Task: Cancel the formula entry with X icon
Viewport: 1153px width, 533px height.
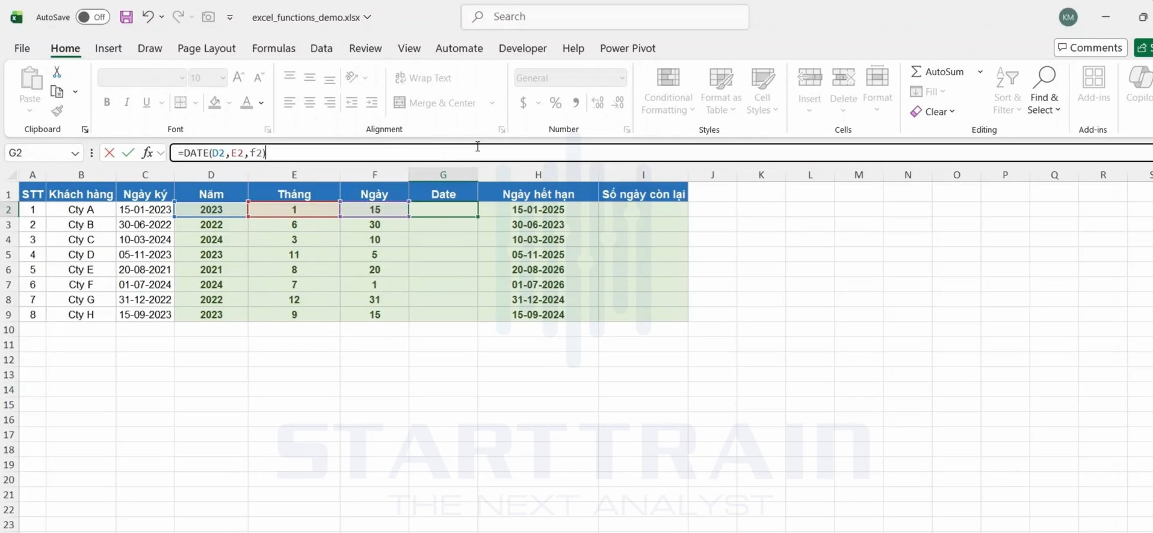Action: click(x=109, y=153)
